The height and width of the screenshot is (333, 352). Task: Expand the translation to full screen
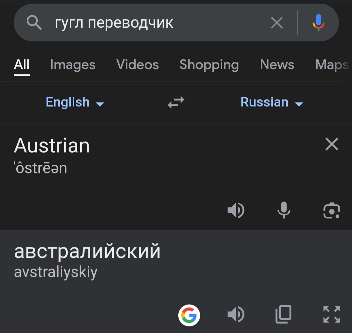click(x=331, y=314)
